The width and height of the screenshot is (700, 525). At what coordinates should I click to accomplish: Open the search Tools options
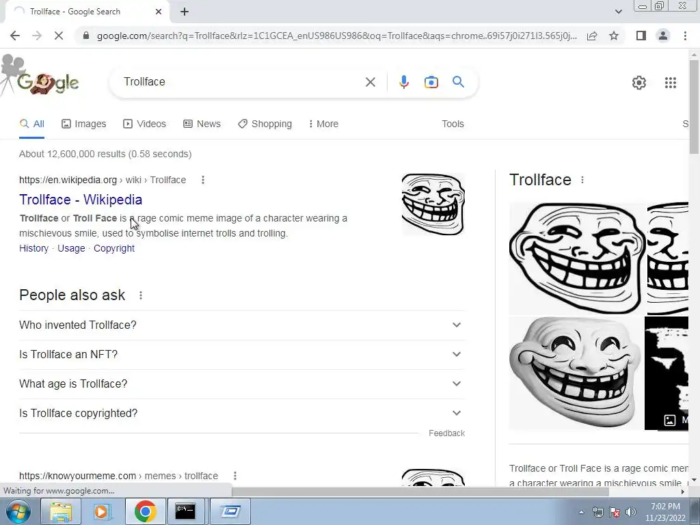[453, 124]
